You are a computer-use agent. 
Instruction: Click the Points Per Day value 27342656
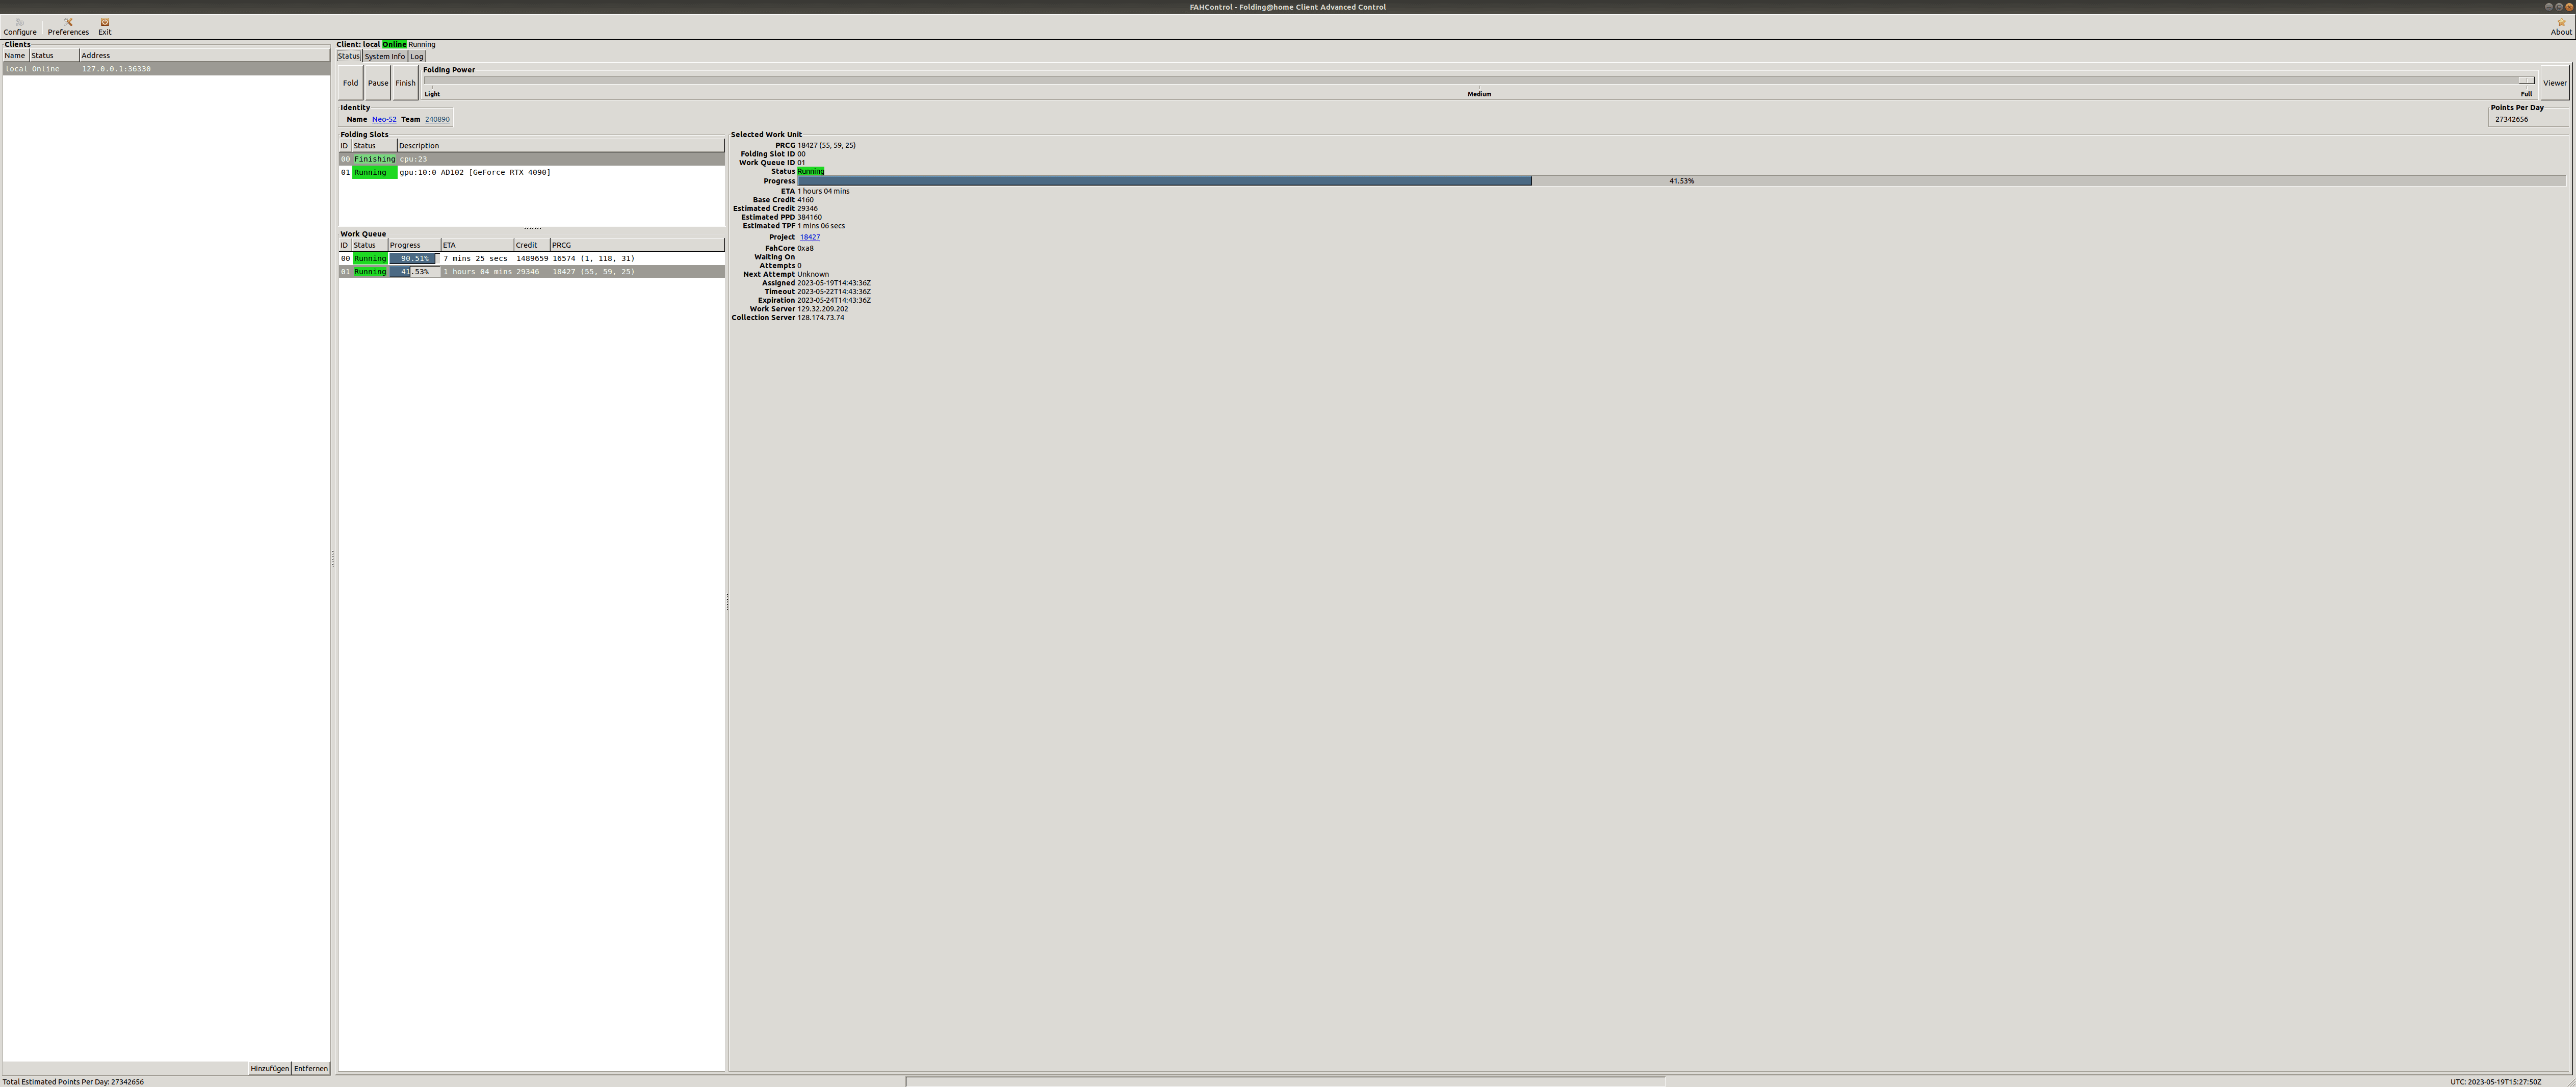2512,119
